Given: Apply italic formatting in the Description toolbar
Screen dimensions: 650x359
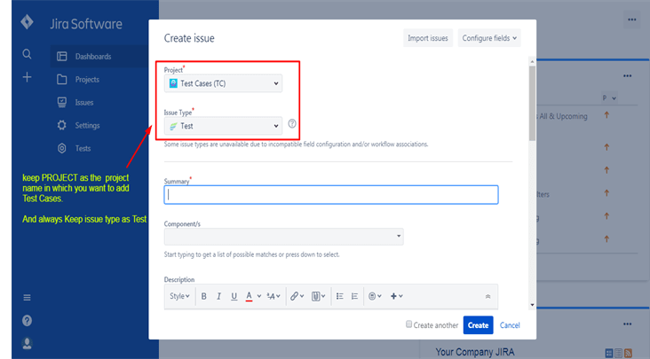Looking at the screenshot, I should tap(218, 296).
